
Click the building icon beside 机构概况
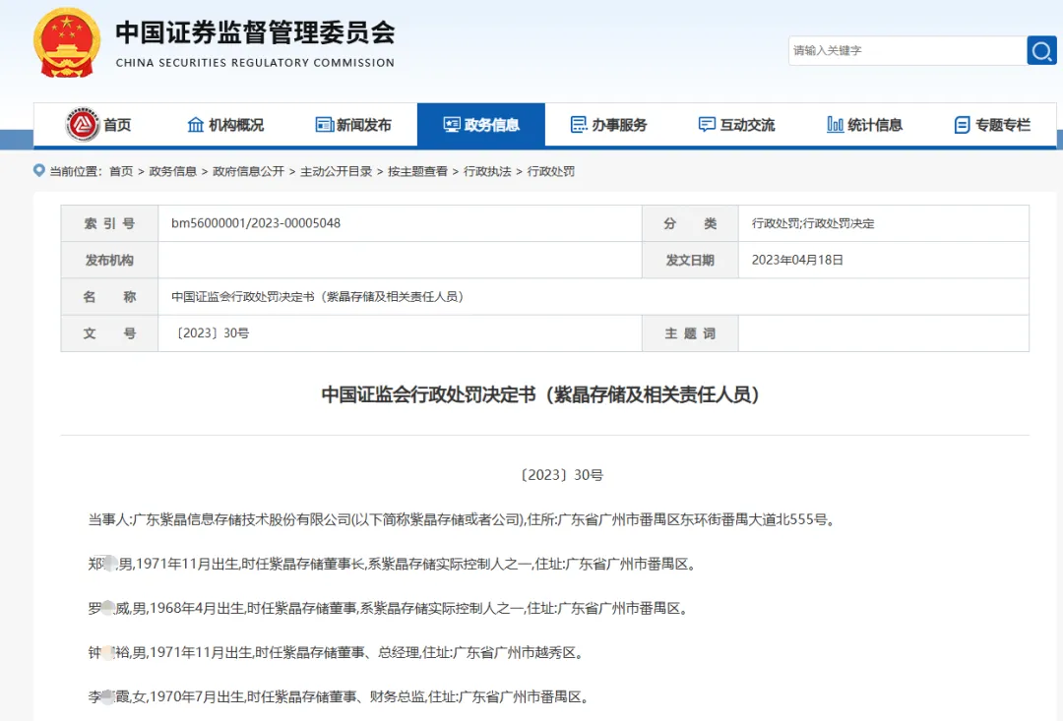(195, 125)
